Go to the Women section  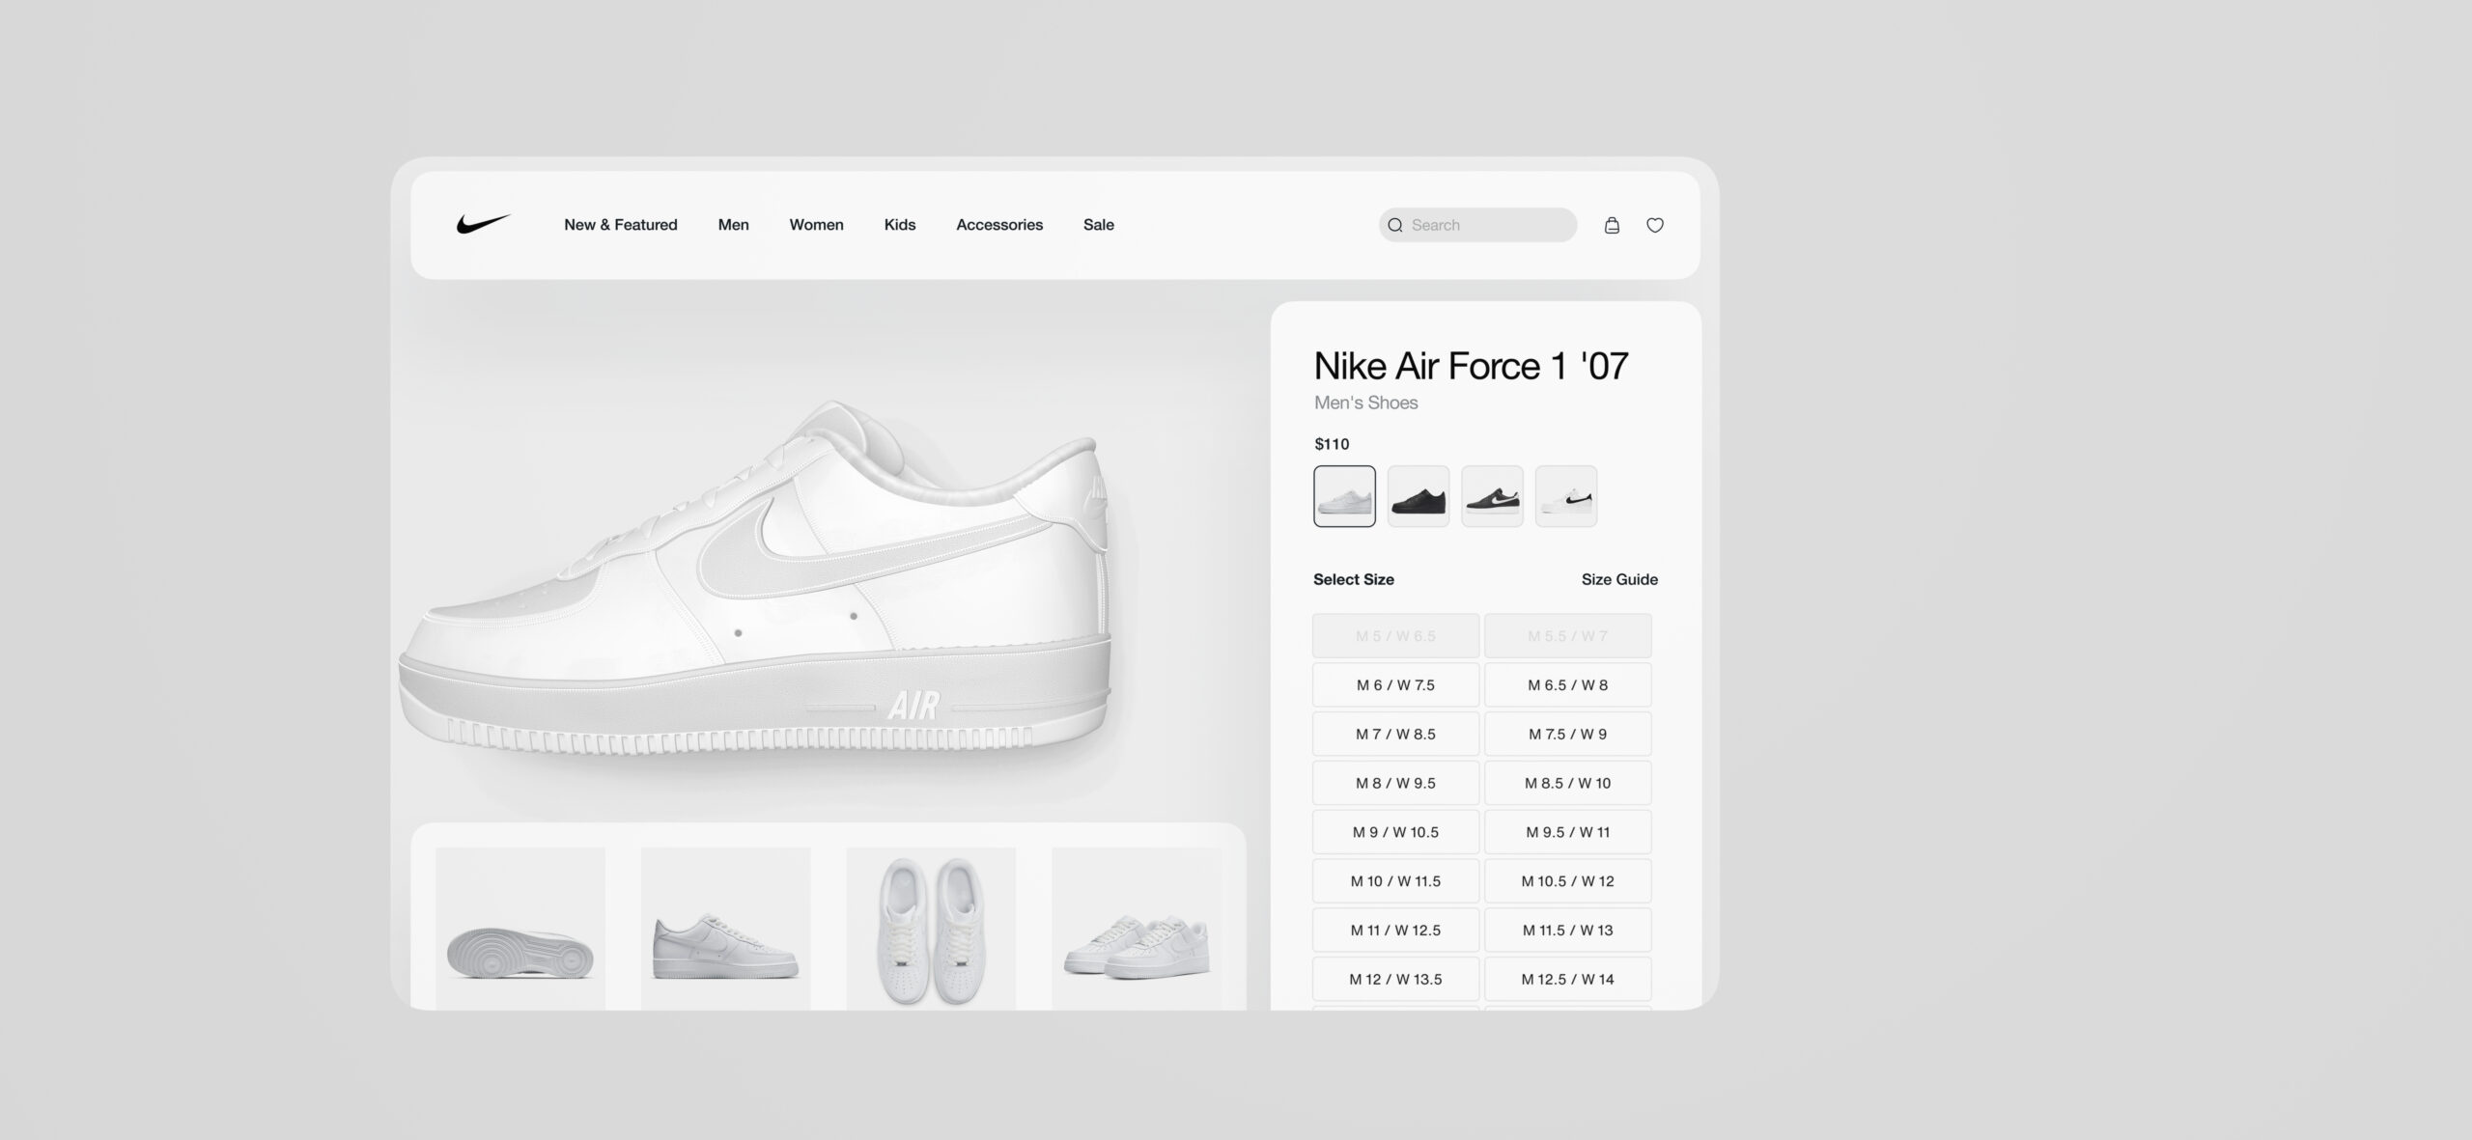click(x=817, y=225)
